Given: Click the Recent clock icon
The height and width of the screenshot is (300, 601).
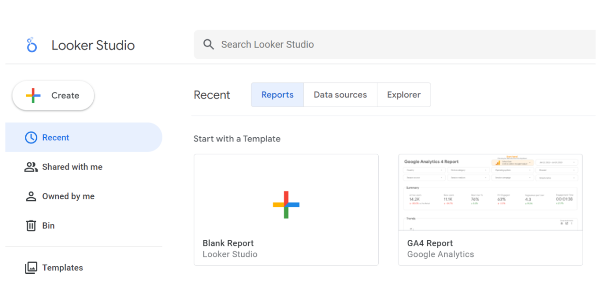Looking at the screenshot, I should (31, 138).
